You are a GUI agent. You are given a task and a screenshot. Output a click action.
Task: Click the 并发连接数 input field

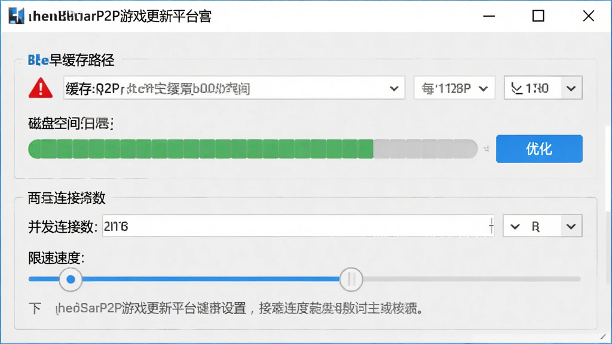pos(298,226)
